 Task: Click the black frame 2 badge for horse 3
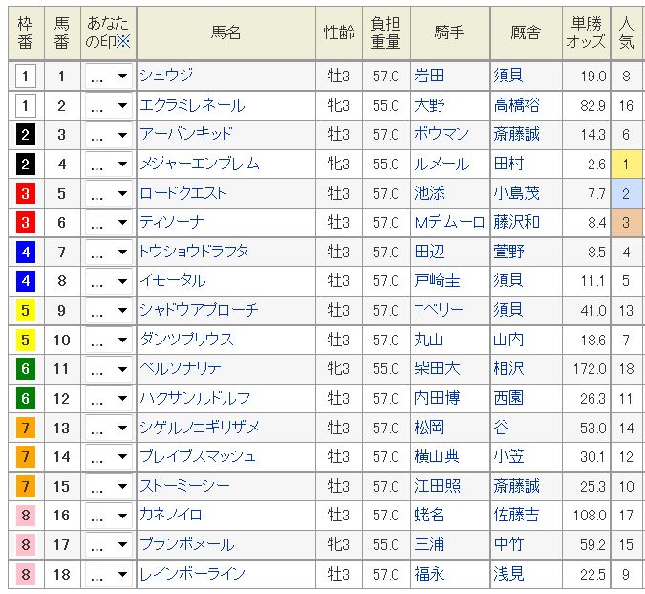click(x=26, y=135)
